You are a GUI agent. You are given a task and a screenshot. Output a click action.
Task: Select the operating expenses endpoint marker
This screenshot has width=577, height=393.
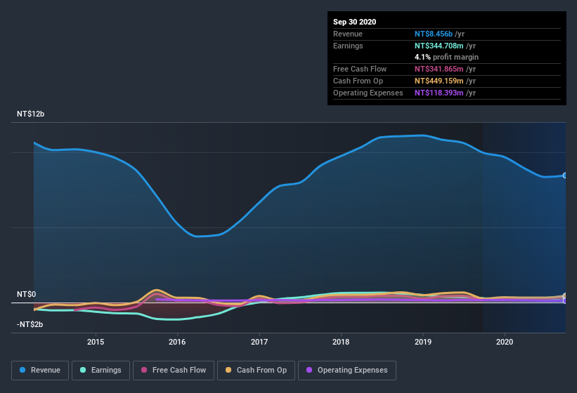pyautogui.click(x=565, y=301)
